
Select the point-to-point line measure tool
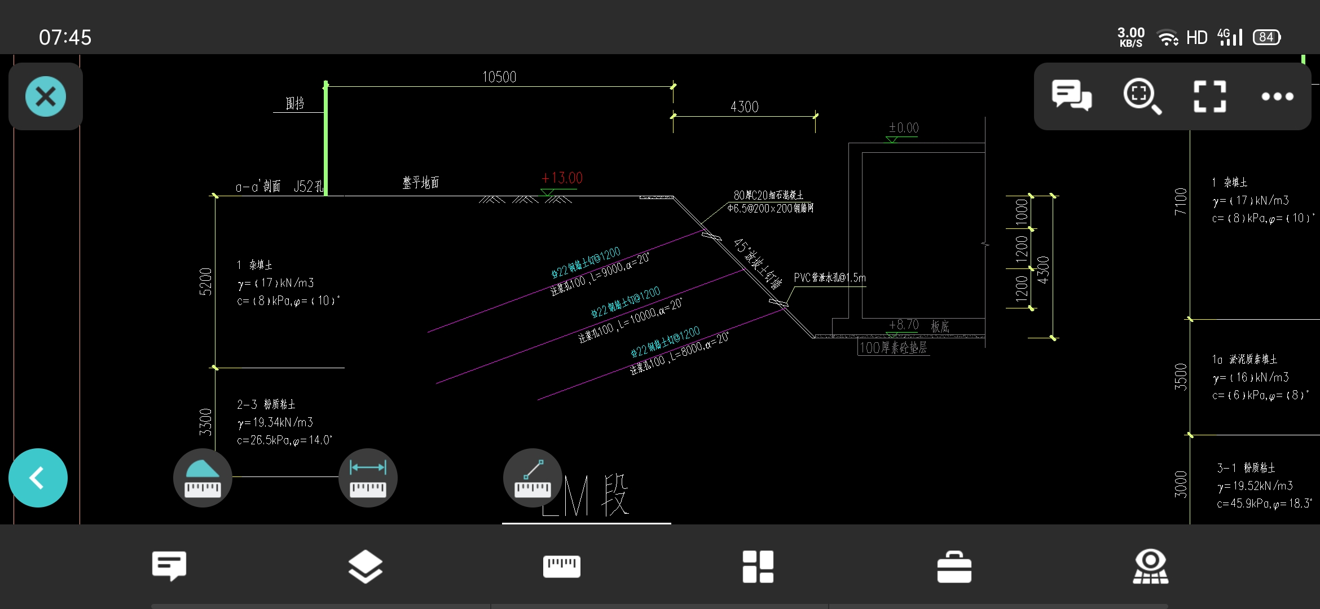coord(533,478)
